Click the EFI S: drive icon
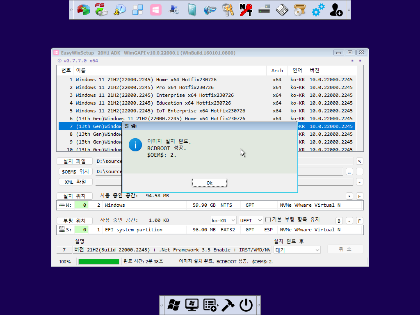 pos(62,229)
